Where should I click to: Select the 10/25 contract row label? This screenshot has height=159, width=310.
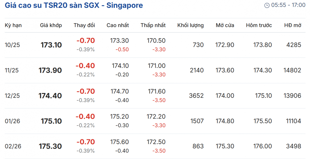coord(12,45)
